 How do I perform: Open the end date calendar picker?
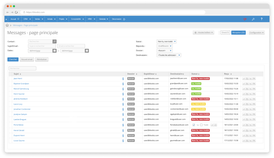[x=87, y=51]
